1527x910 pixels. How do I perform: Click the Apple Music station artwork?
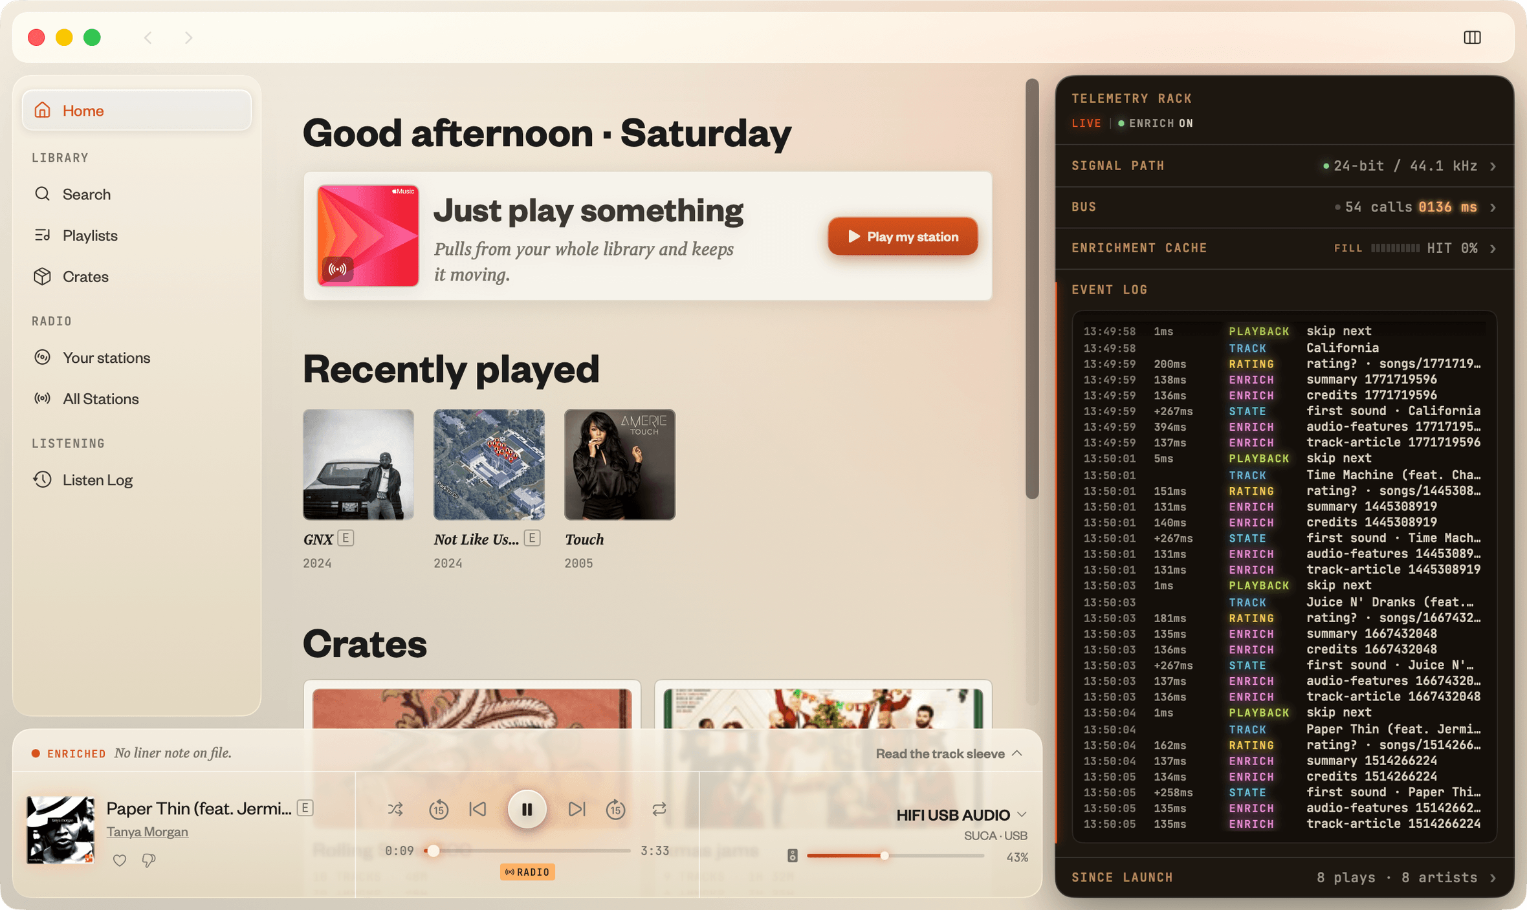point(368,236)
